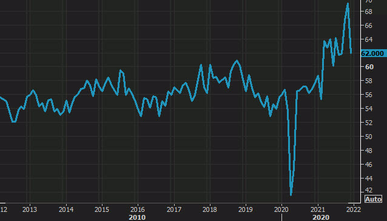This screenshot has width=387, height=221.
Task: Click the 64 y-axis value
Action: click(x=368, y=39)
